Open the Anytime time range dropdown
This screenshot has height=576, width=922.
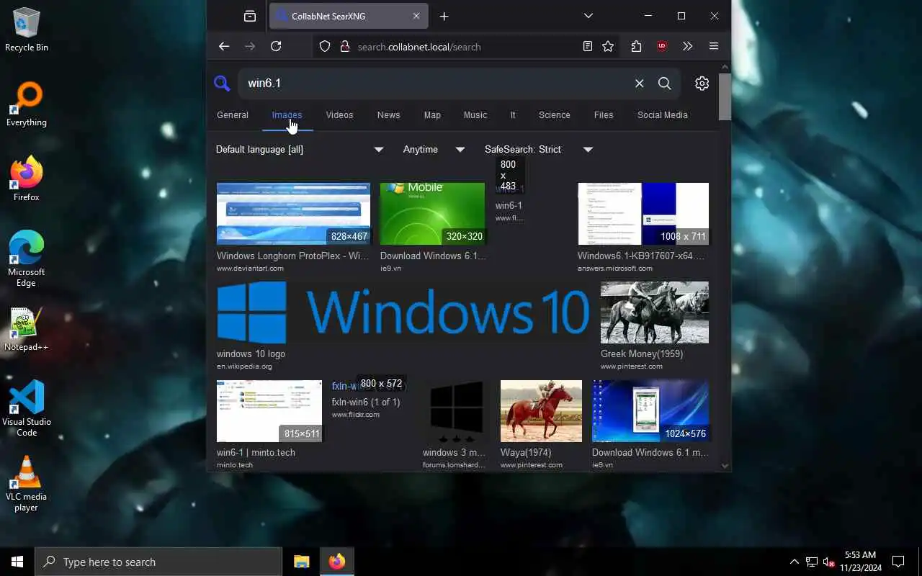[434, 150]
